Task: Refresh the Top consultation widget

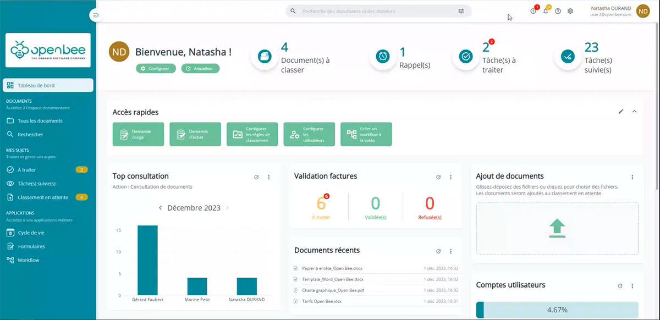Action: point(256,177)
